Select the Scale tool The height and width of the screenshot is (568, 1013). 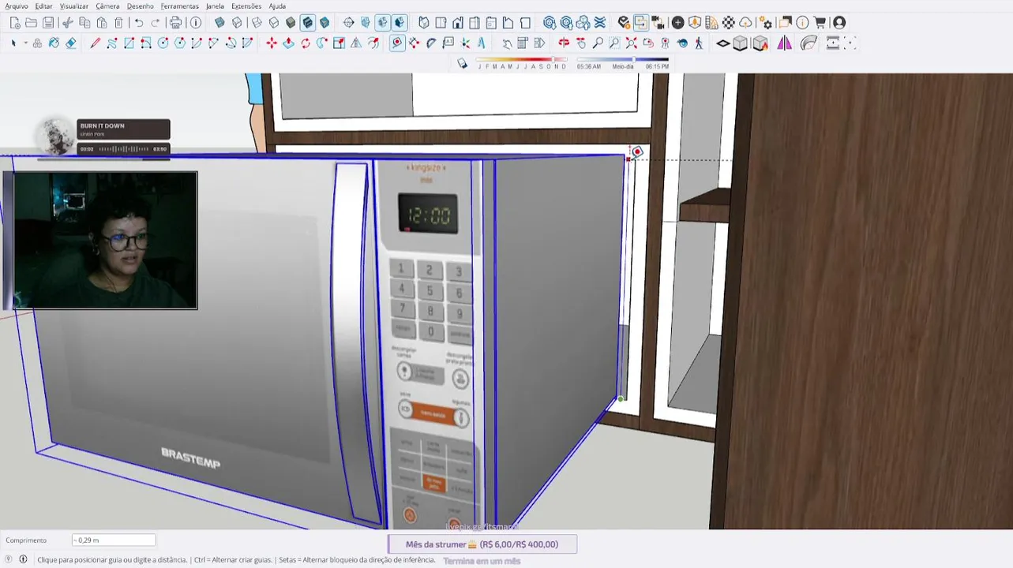[340, 43]
